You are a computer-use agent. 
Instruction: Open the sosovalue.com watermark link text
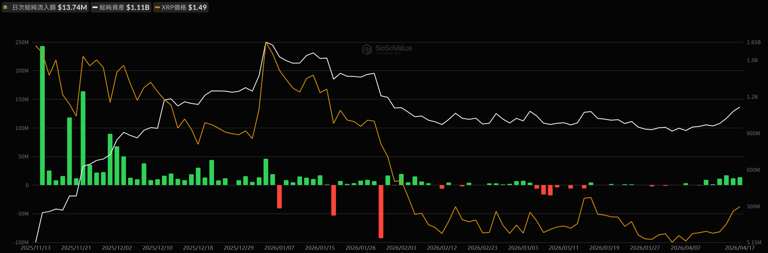click(x=387, y=53)
